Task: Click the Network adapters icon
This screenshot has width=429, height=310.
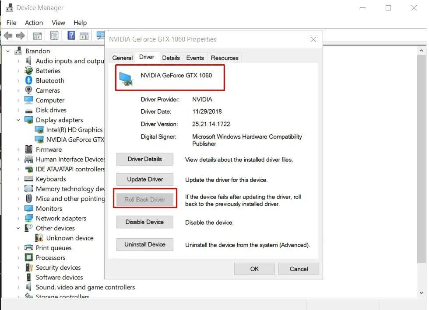Action: click(29, 218)
